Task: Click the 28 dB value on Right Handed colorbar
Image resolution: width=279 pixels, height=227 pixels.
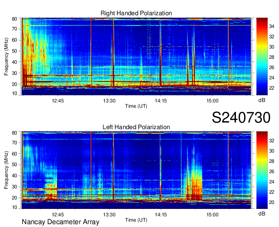Action: point(272,57)
